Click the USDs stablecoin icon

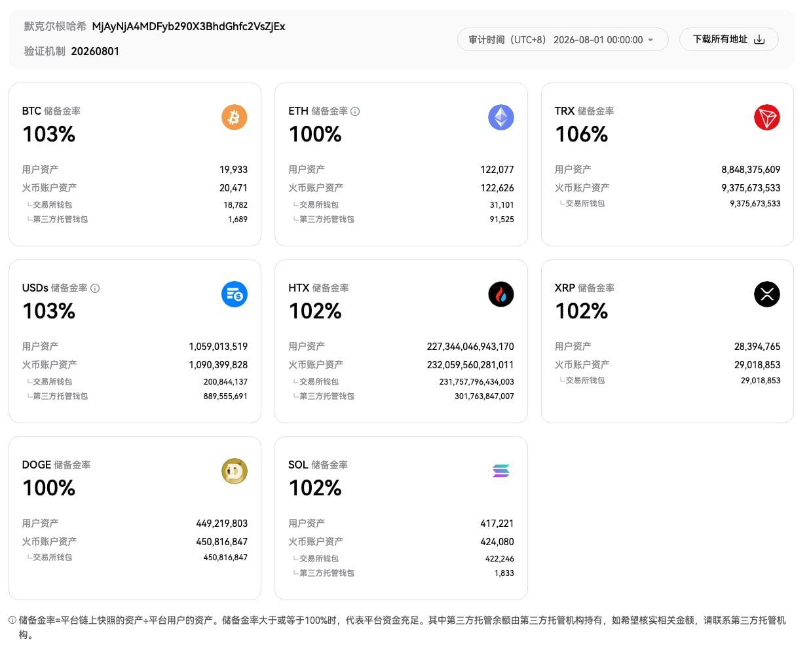point(235,295)
